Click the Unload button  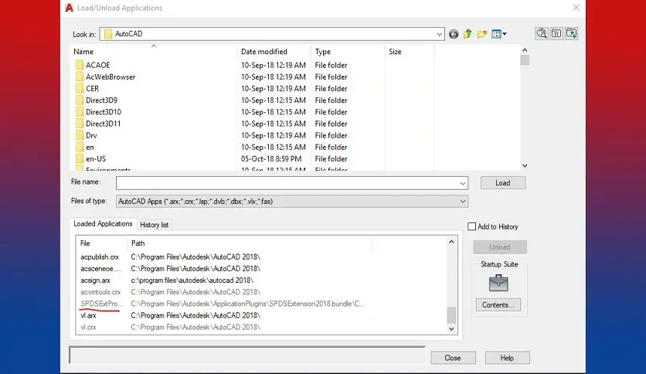pos(500,247)
